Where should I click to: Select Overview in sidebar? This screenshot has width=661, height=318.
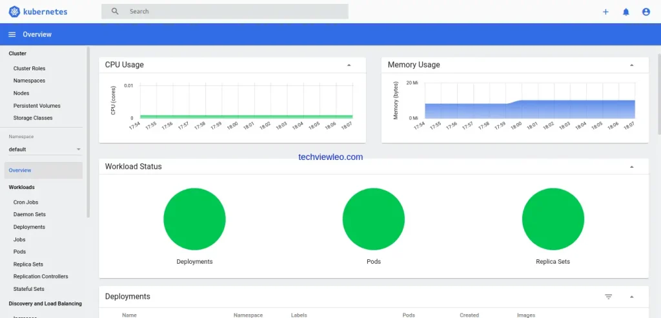coord(43,170)
